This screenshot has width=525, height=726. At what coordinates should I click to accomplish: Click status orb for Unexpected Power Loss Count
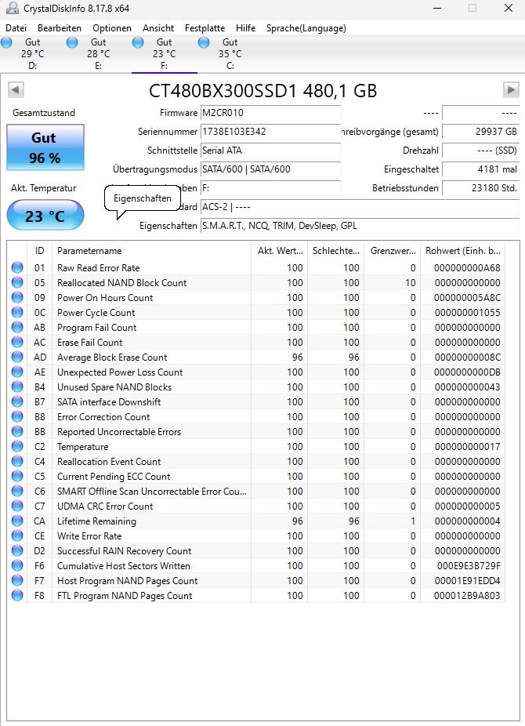click(x=17, y=372)
